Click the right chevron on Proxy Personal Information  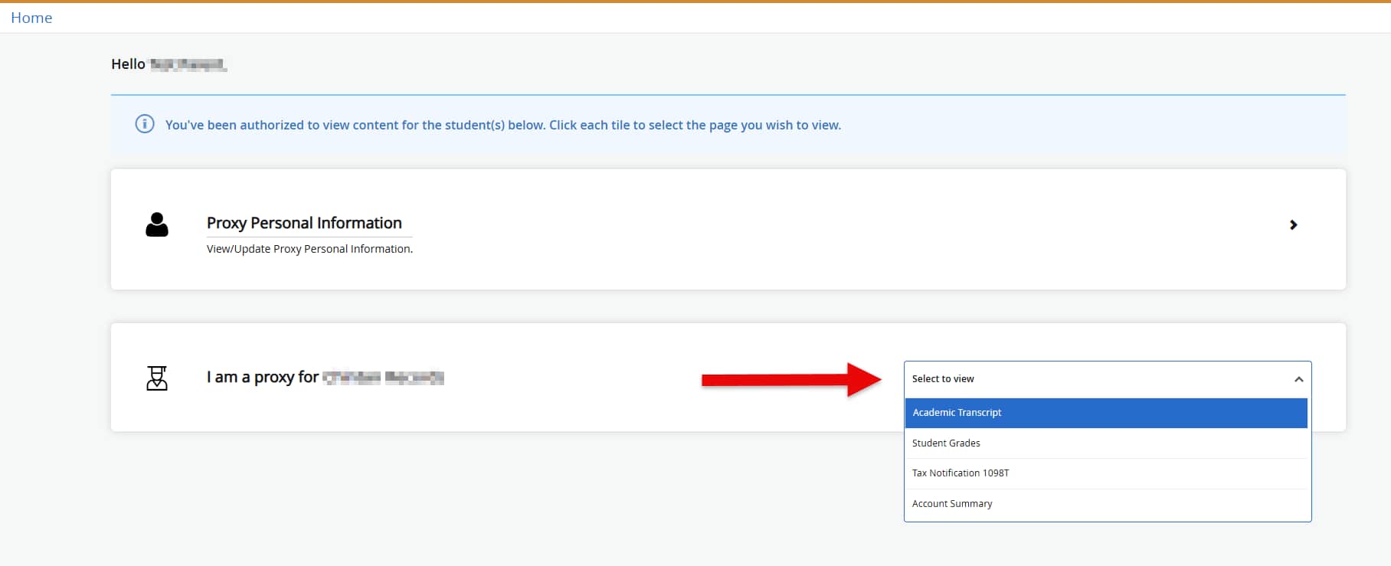1293,224
